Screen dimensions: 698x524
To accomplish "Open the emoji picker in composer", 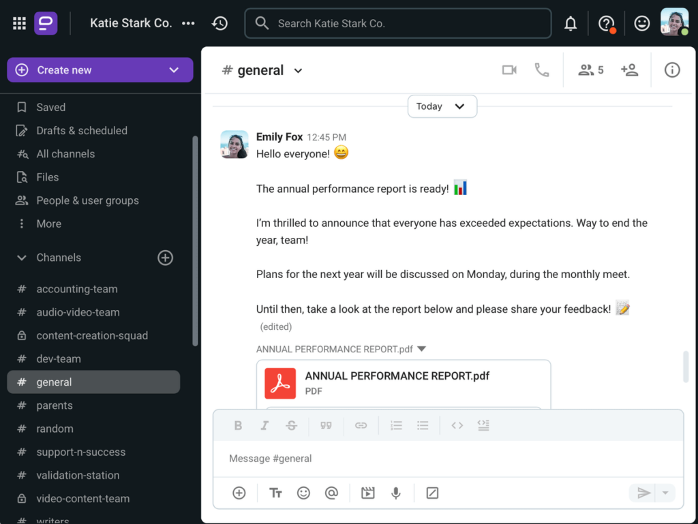I will pyautogui.click(x=304, y=493).
